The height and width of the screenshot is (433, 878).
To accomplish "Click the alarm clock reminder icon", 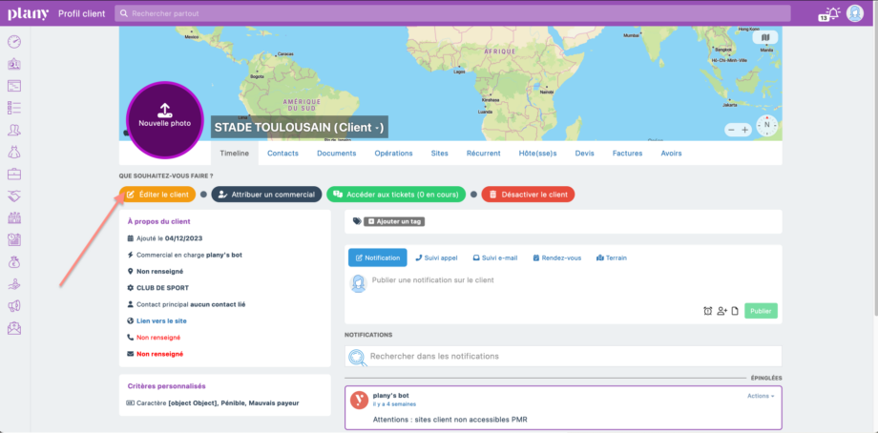I will 707,311.
